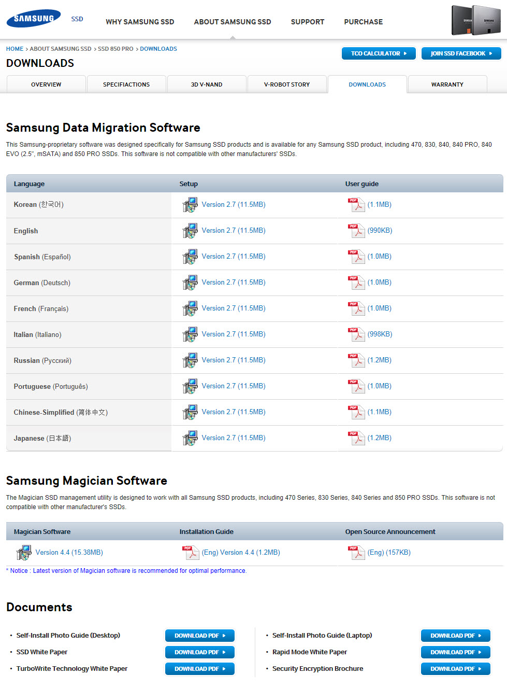The height and width of the screenshot is (689, 507).
Task: Open (Eng) (157KB) open source announcement link
Action: pos(389,553)
